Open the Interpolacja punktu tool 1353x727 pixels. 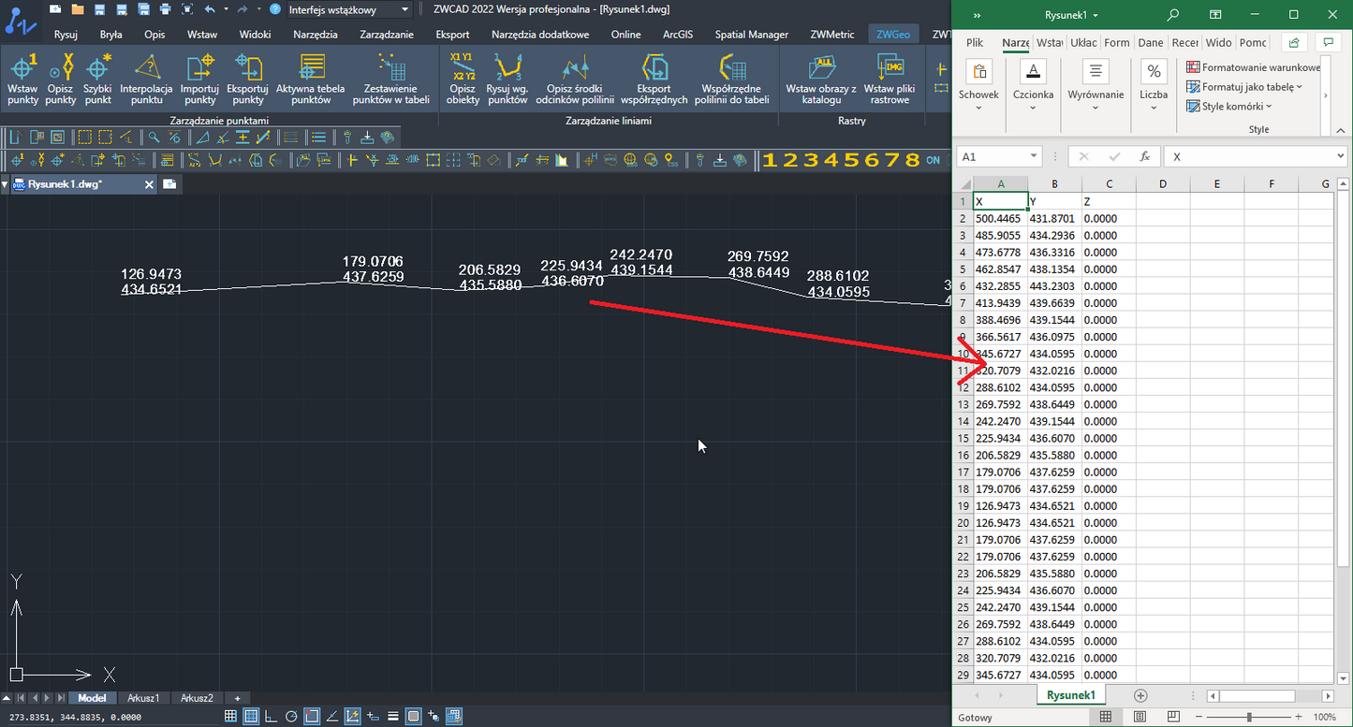[x=147, y=79]
